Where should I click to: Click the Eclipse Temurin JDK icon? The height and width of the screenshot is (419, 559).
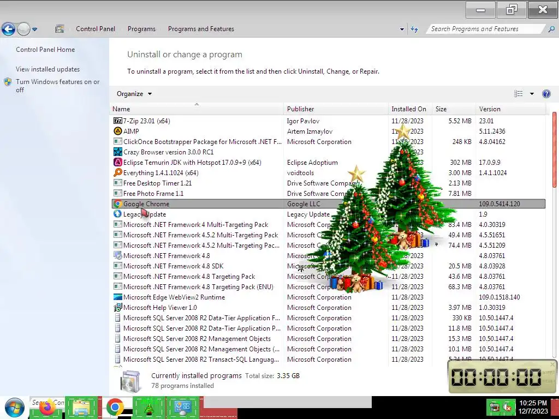(x=118, y=162)
